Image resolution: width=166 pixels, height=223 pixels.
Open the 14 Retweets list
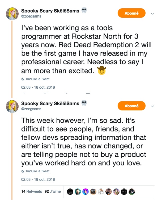tap(32, 191)
